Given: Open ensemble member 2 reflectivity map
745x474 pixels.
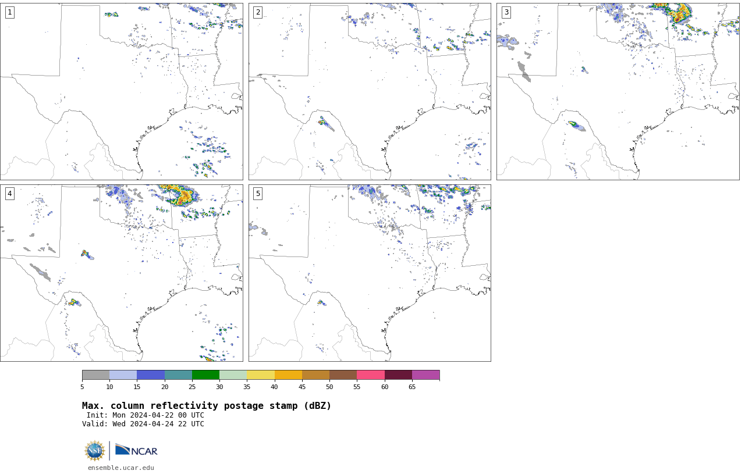Looking at the screenshot, I should (x=370, y=91).
